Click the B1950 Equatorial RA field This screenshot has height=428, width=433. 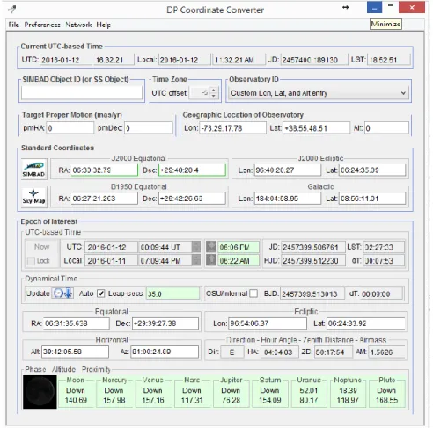pyautogui.click(x=104, y=199)
